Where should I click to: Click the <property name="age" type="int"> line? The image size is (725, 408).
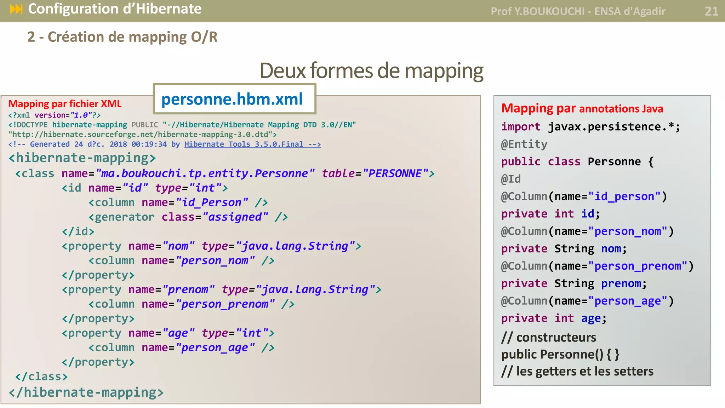coord(168,333)
